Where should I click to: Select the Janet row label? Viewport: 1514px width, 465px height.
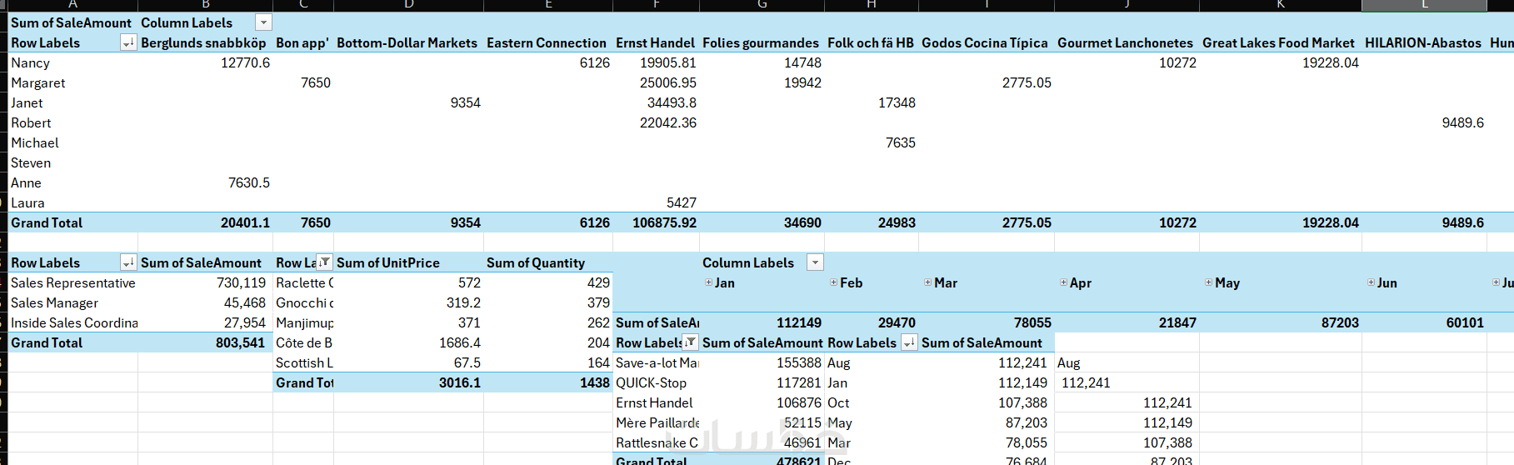click(x=27, y=102)
